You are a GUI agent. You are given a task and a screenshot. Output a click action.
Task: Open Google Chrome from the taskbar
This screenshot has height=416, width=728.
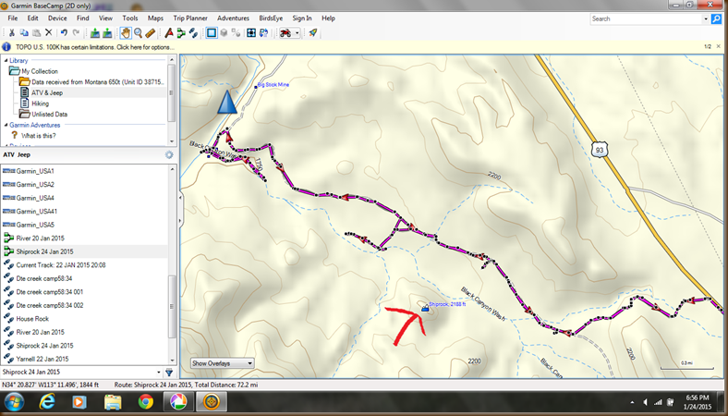pyautogui.click(x=146, y=401)
